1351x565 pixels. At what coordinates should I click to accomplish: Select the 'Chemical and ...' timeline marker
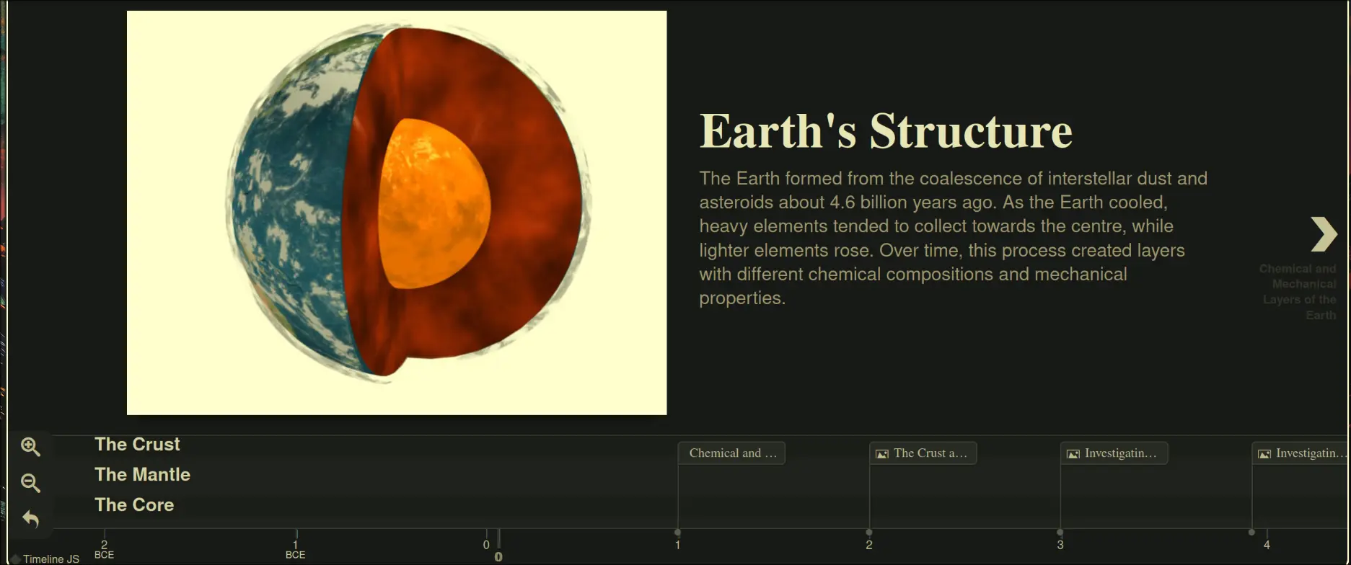(732, 453)
